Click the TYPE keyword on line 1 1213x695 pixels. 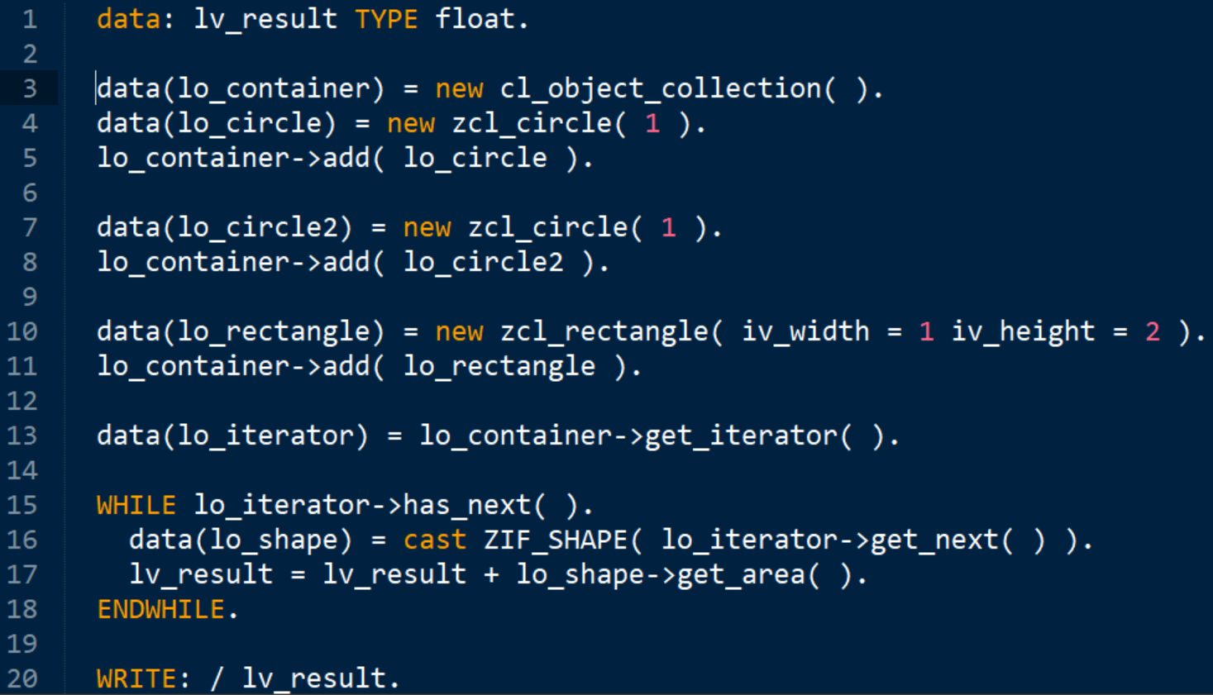[x=386, y=19]
